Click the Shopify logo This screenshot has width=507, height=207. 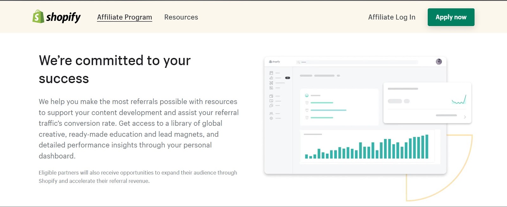pyautogui.click(x=56, y=17)
